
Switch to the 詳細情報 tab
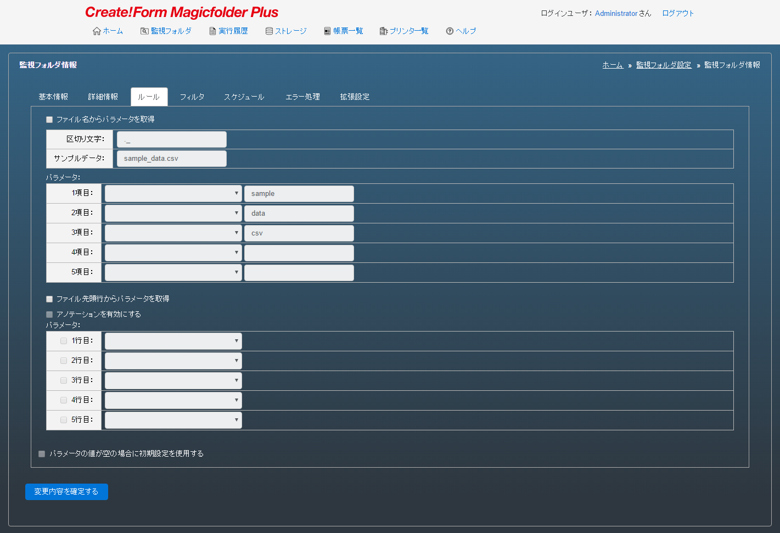tap(103, 97)
